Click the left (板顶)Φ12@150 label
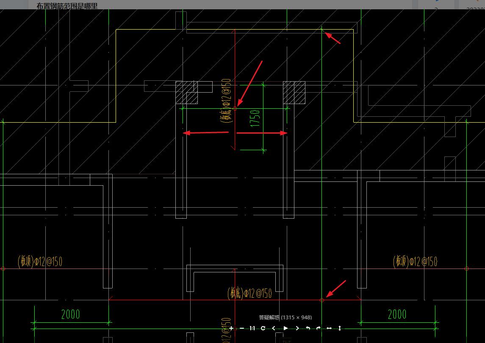The width and height of the screenshot is (485, 343). [x=40, y=261]
